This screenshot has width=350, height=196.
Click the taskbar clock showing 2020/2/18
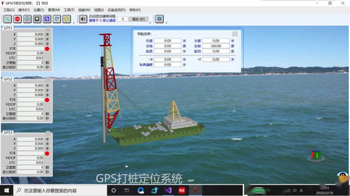coord(325,190)
